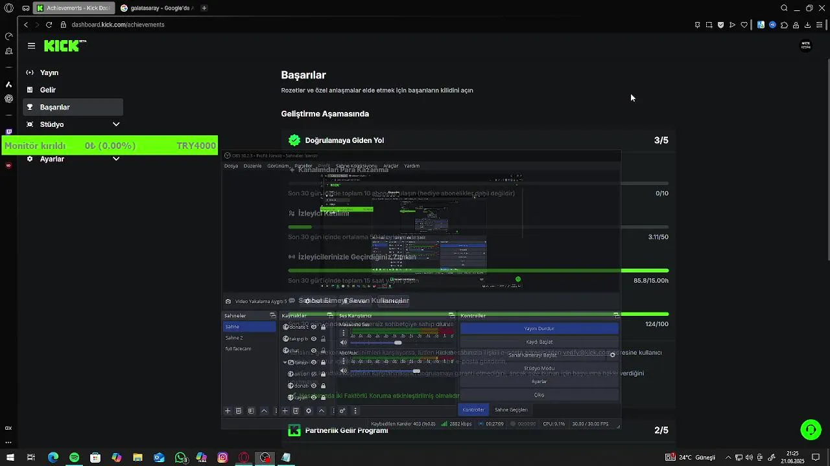Open the Opera browser menu logo
The width and height of the screenshot is (830, 466).
[8, 8]
